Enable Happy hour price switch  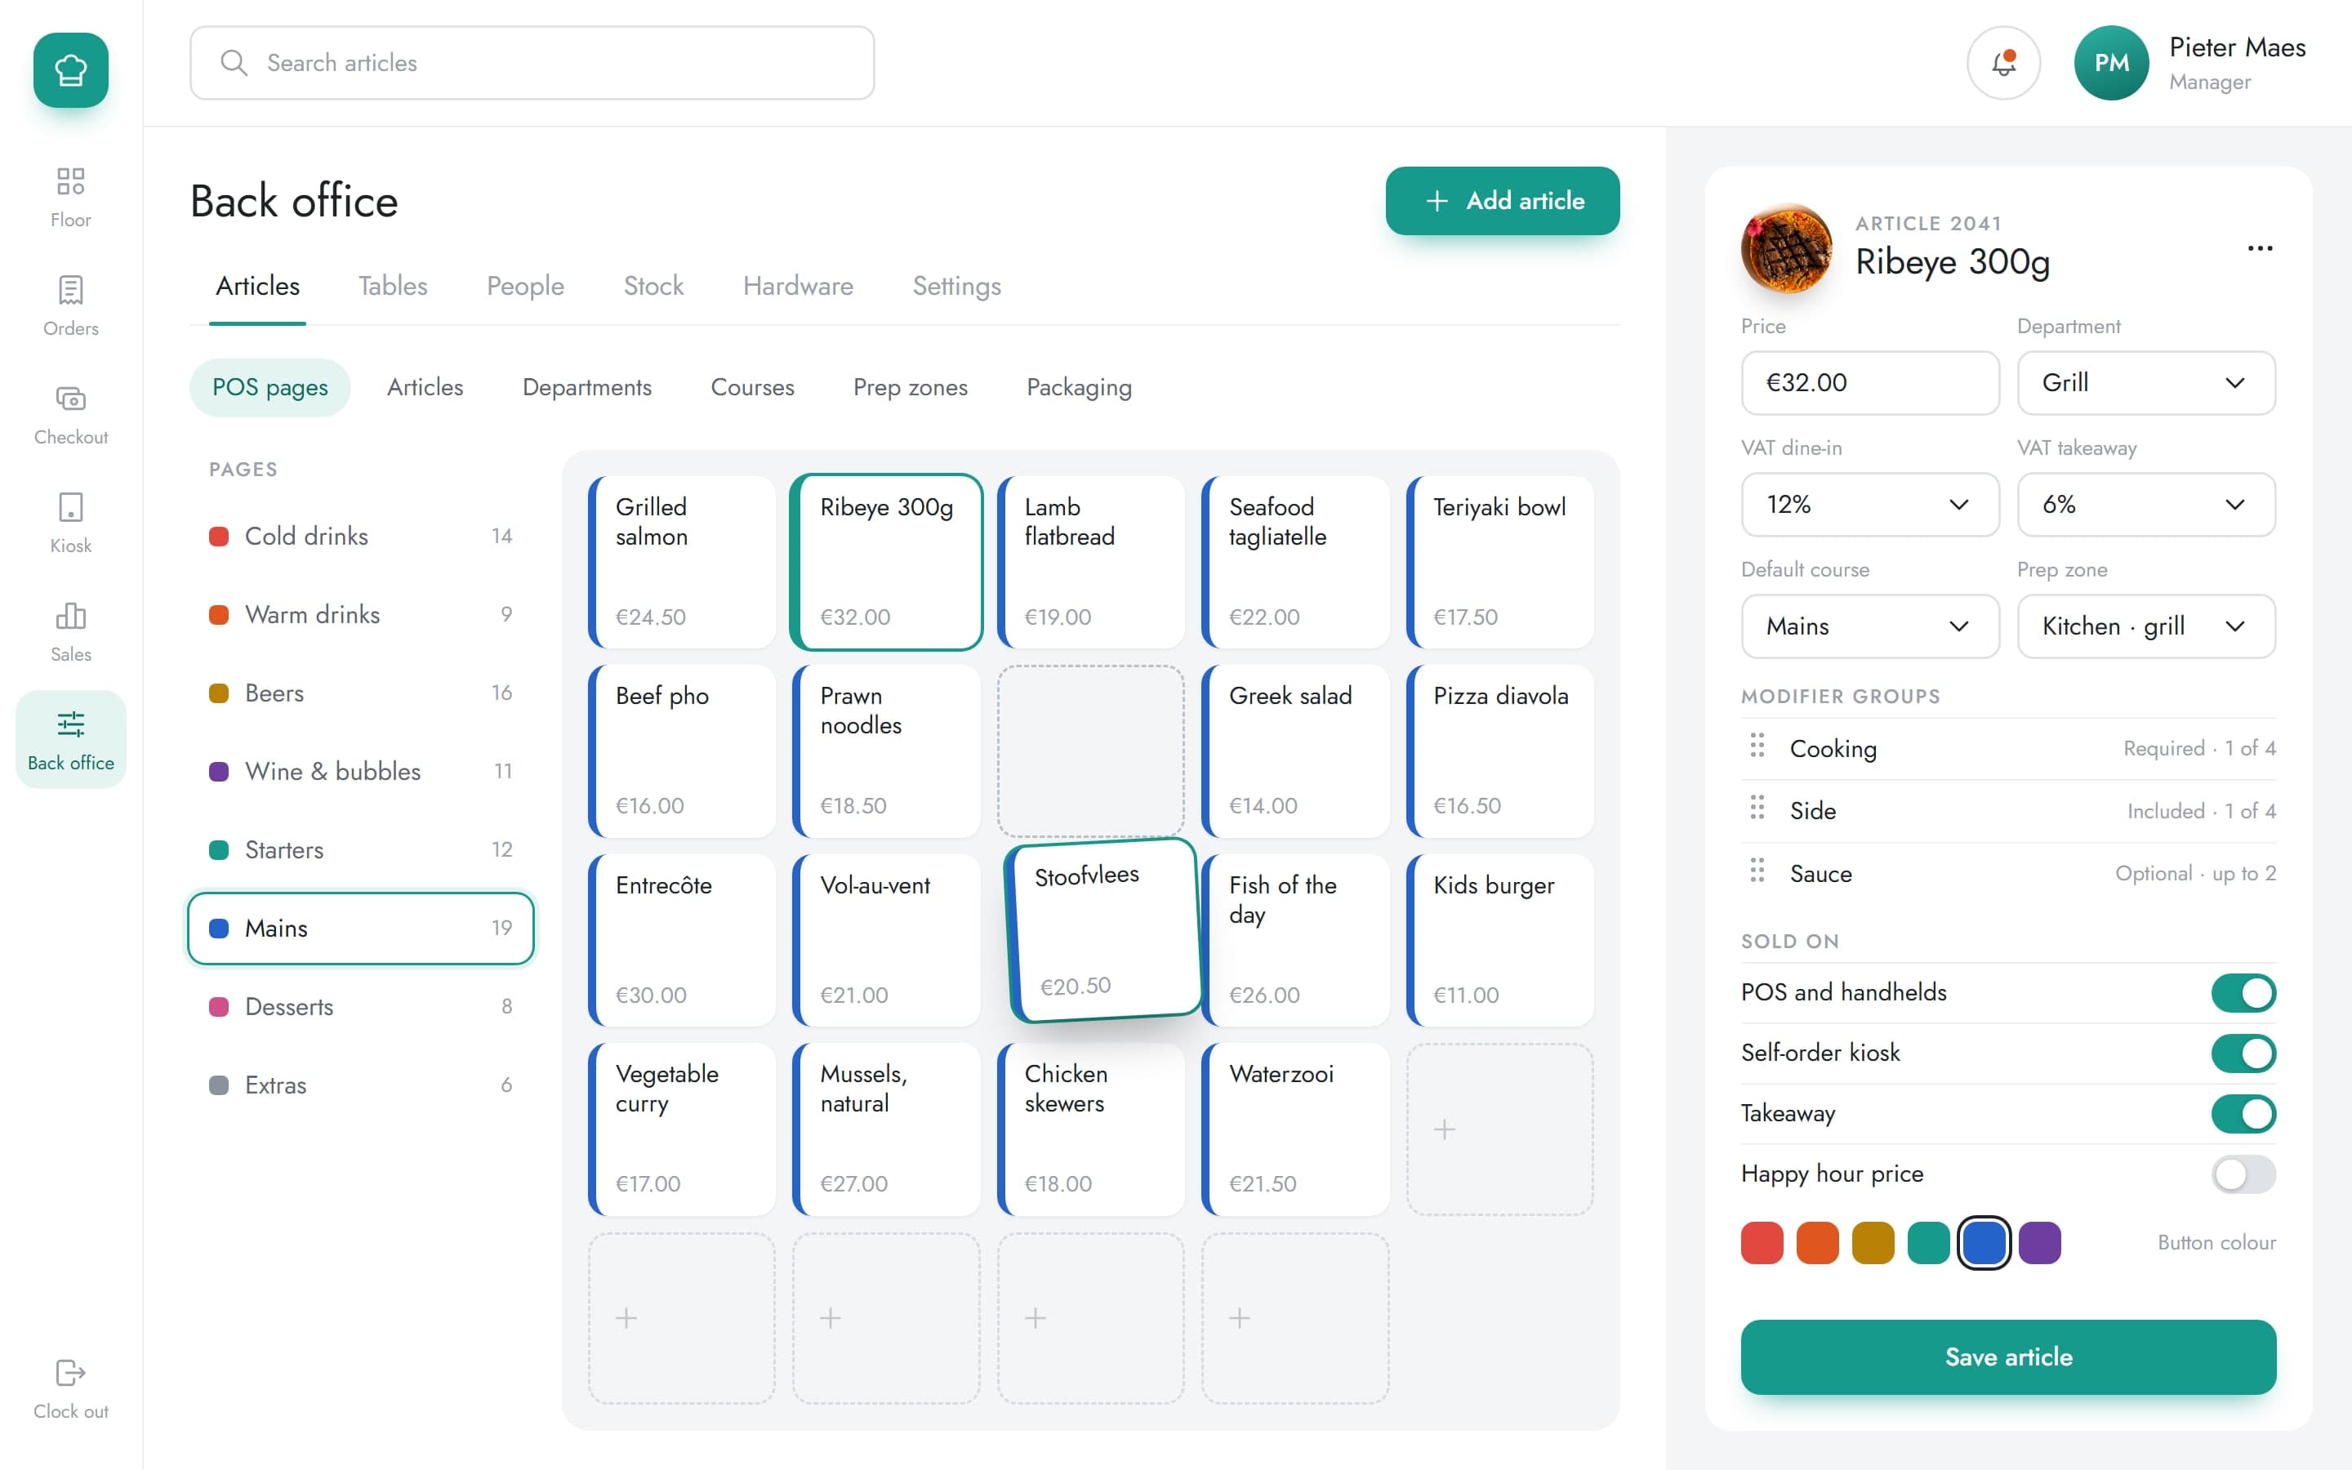point(2243,1174)
